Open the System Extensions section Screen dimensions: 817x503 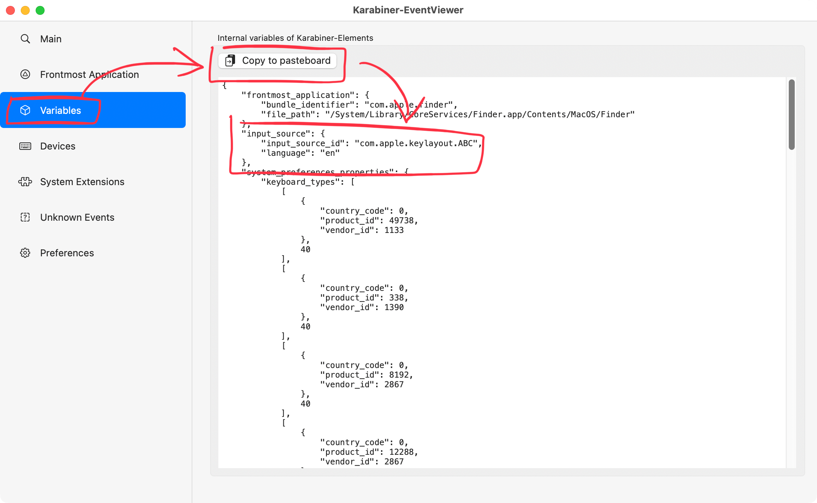pyautogui.click(x=93, y=181)
